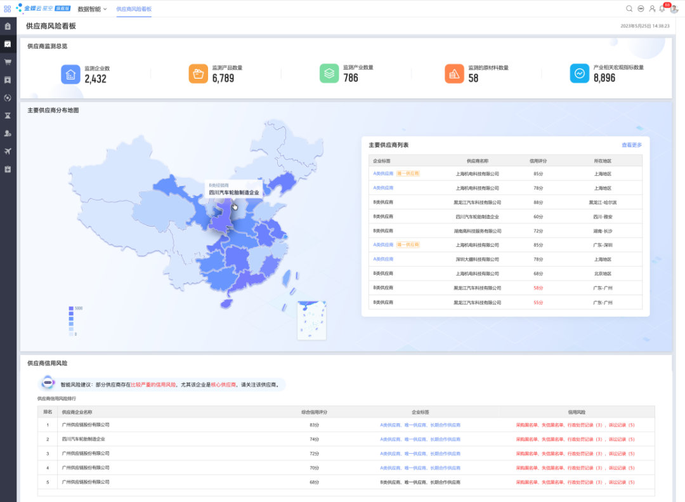Switch to the 供应商风险看板 tab
Viewport: 685px width, 502px height.
(x=134, y=9)
